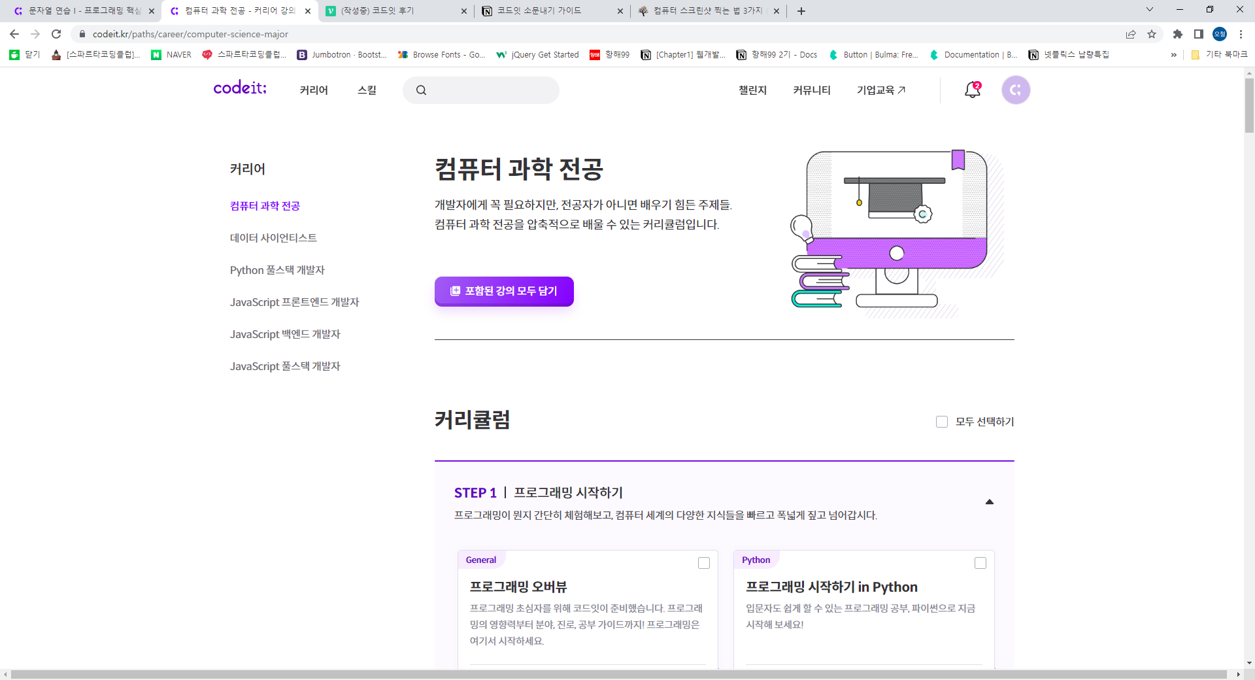Open 프로그래밍 시작하기 in Python course title
The height and width of the screenshot is (680, 1255).
(831, 587)
